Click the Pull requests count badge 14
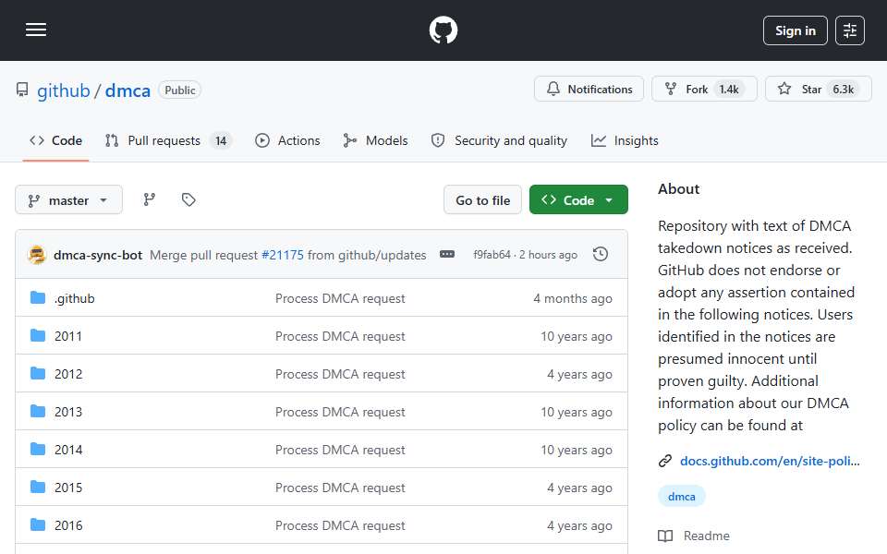Viewport: 887px width, 554px height. (221, 140)
